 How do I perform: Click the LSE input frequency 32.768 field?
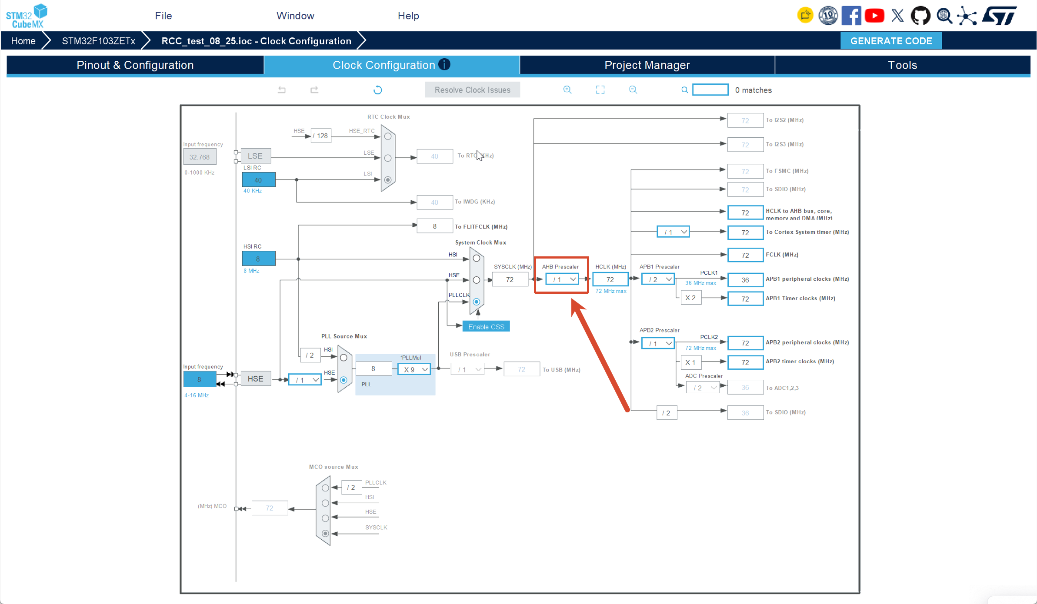click(x=200, y=157)
